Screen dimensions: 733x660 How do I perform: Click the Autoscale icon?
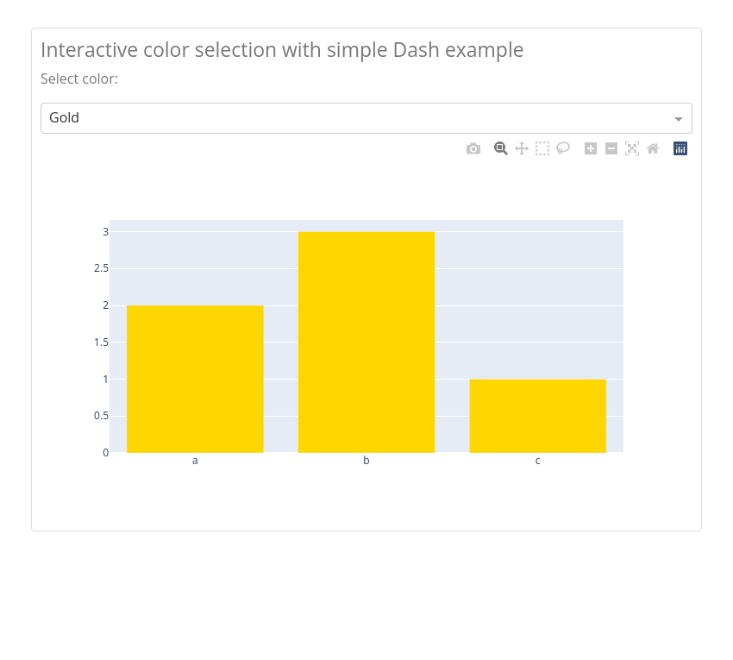coord(632,148)
